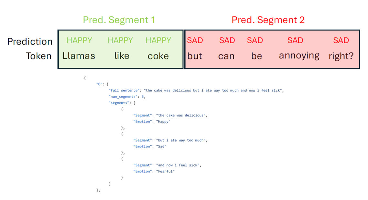Click the SAD label above 'annoying'
368x200 pixels.
pos(295,40)
